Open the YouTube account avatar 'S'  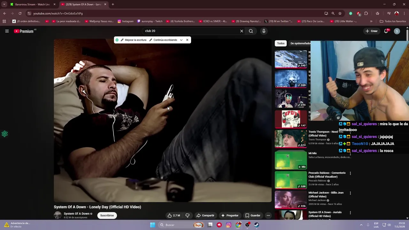coord(397,31)
